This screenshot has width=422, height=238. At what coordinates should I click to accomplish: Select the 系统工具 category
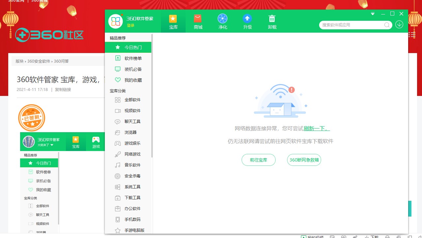(128, 187)
